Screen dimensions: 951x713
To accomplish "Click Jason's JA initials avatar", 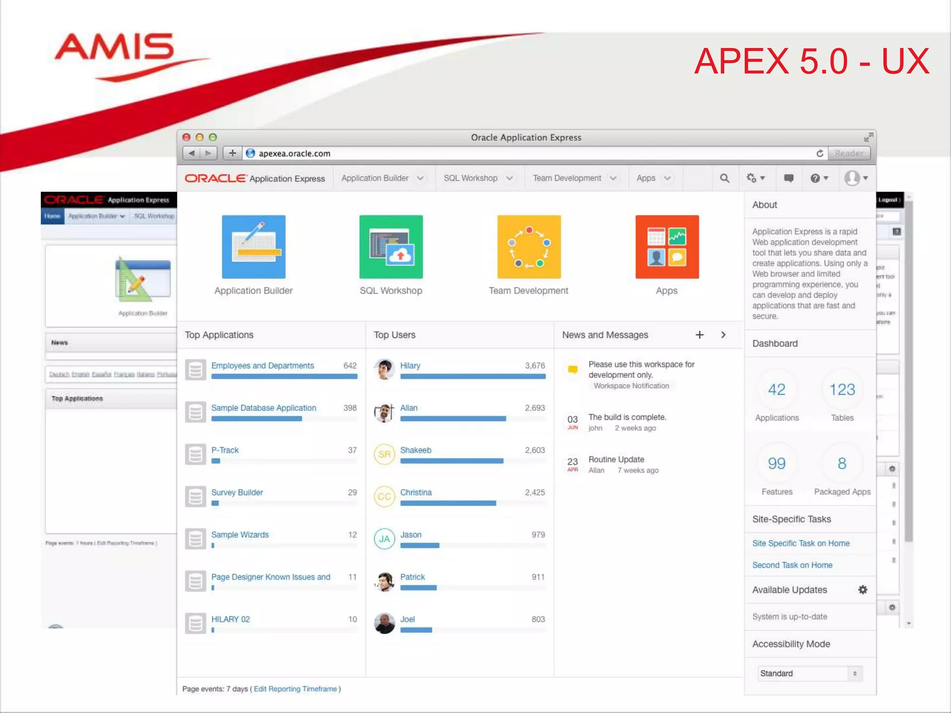I will coord(384,538).
